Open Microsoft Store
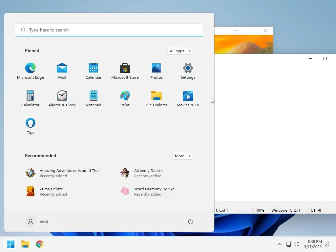 click(125, 71)
